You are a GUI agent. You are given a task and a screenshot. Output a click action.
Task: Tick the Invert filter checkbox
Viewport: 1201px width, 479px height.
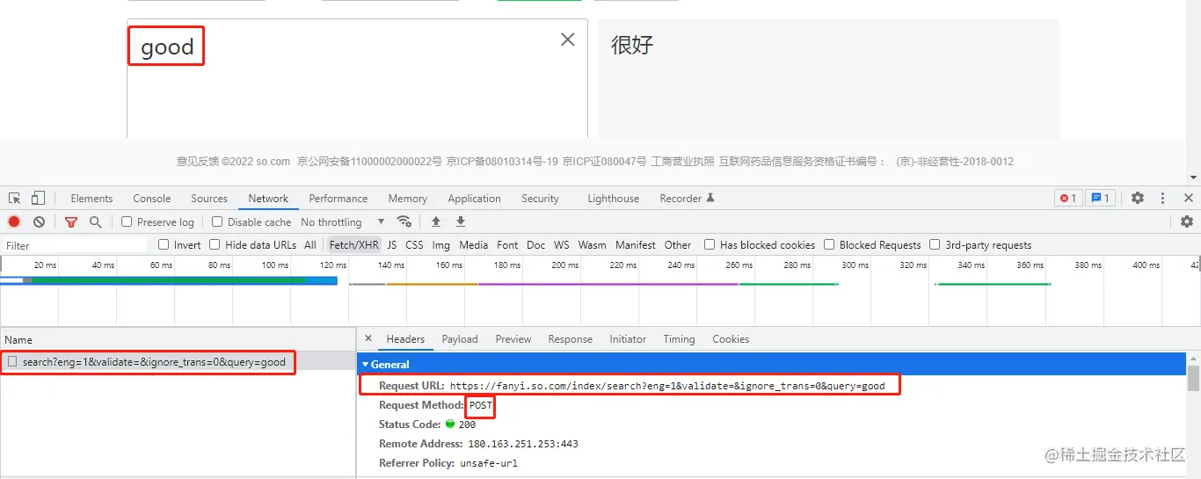tap(164, 244)
